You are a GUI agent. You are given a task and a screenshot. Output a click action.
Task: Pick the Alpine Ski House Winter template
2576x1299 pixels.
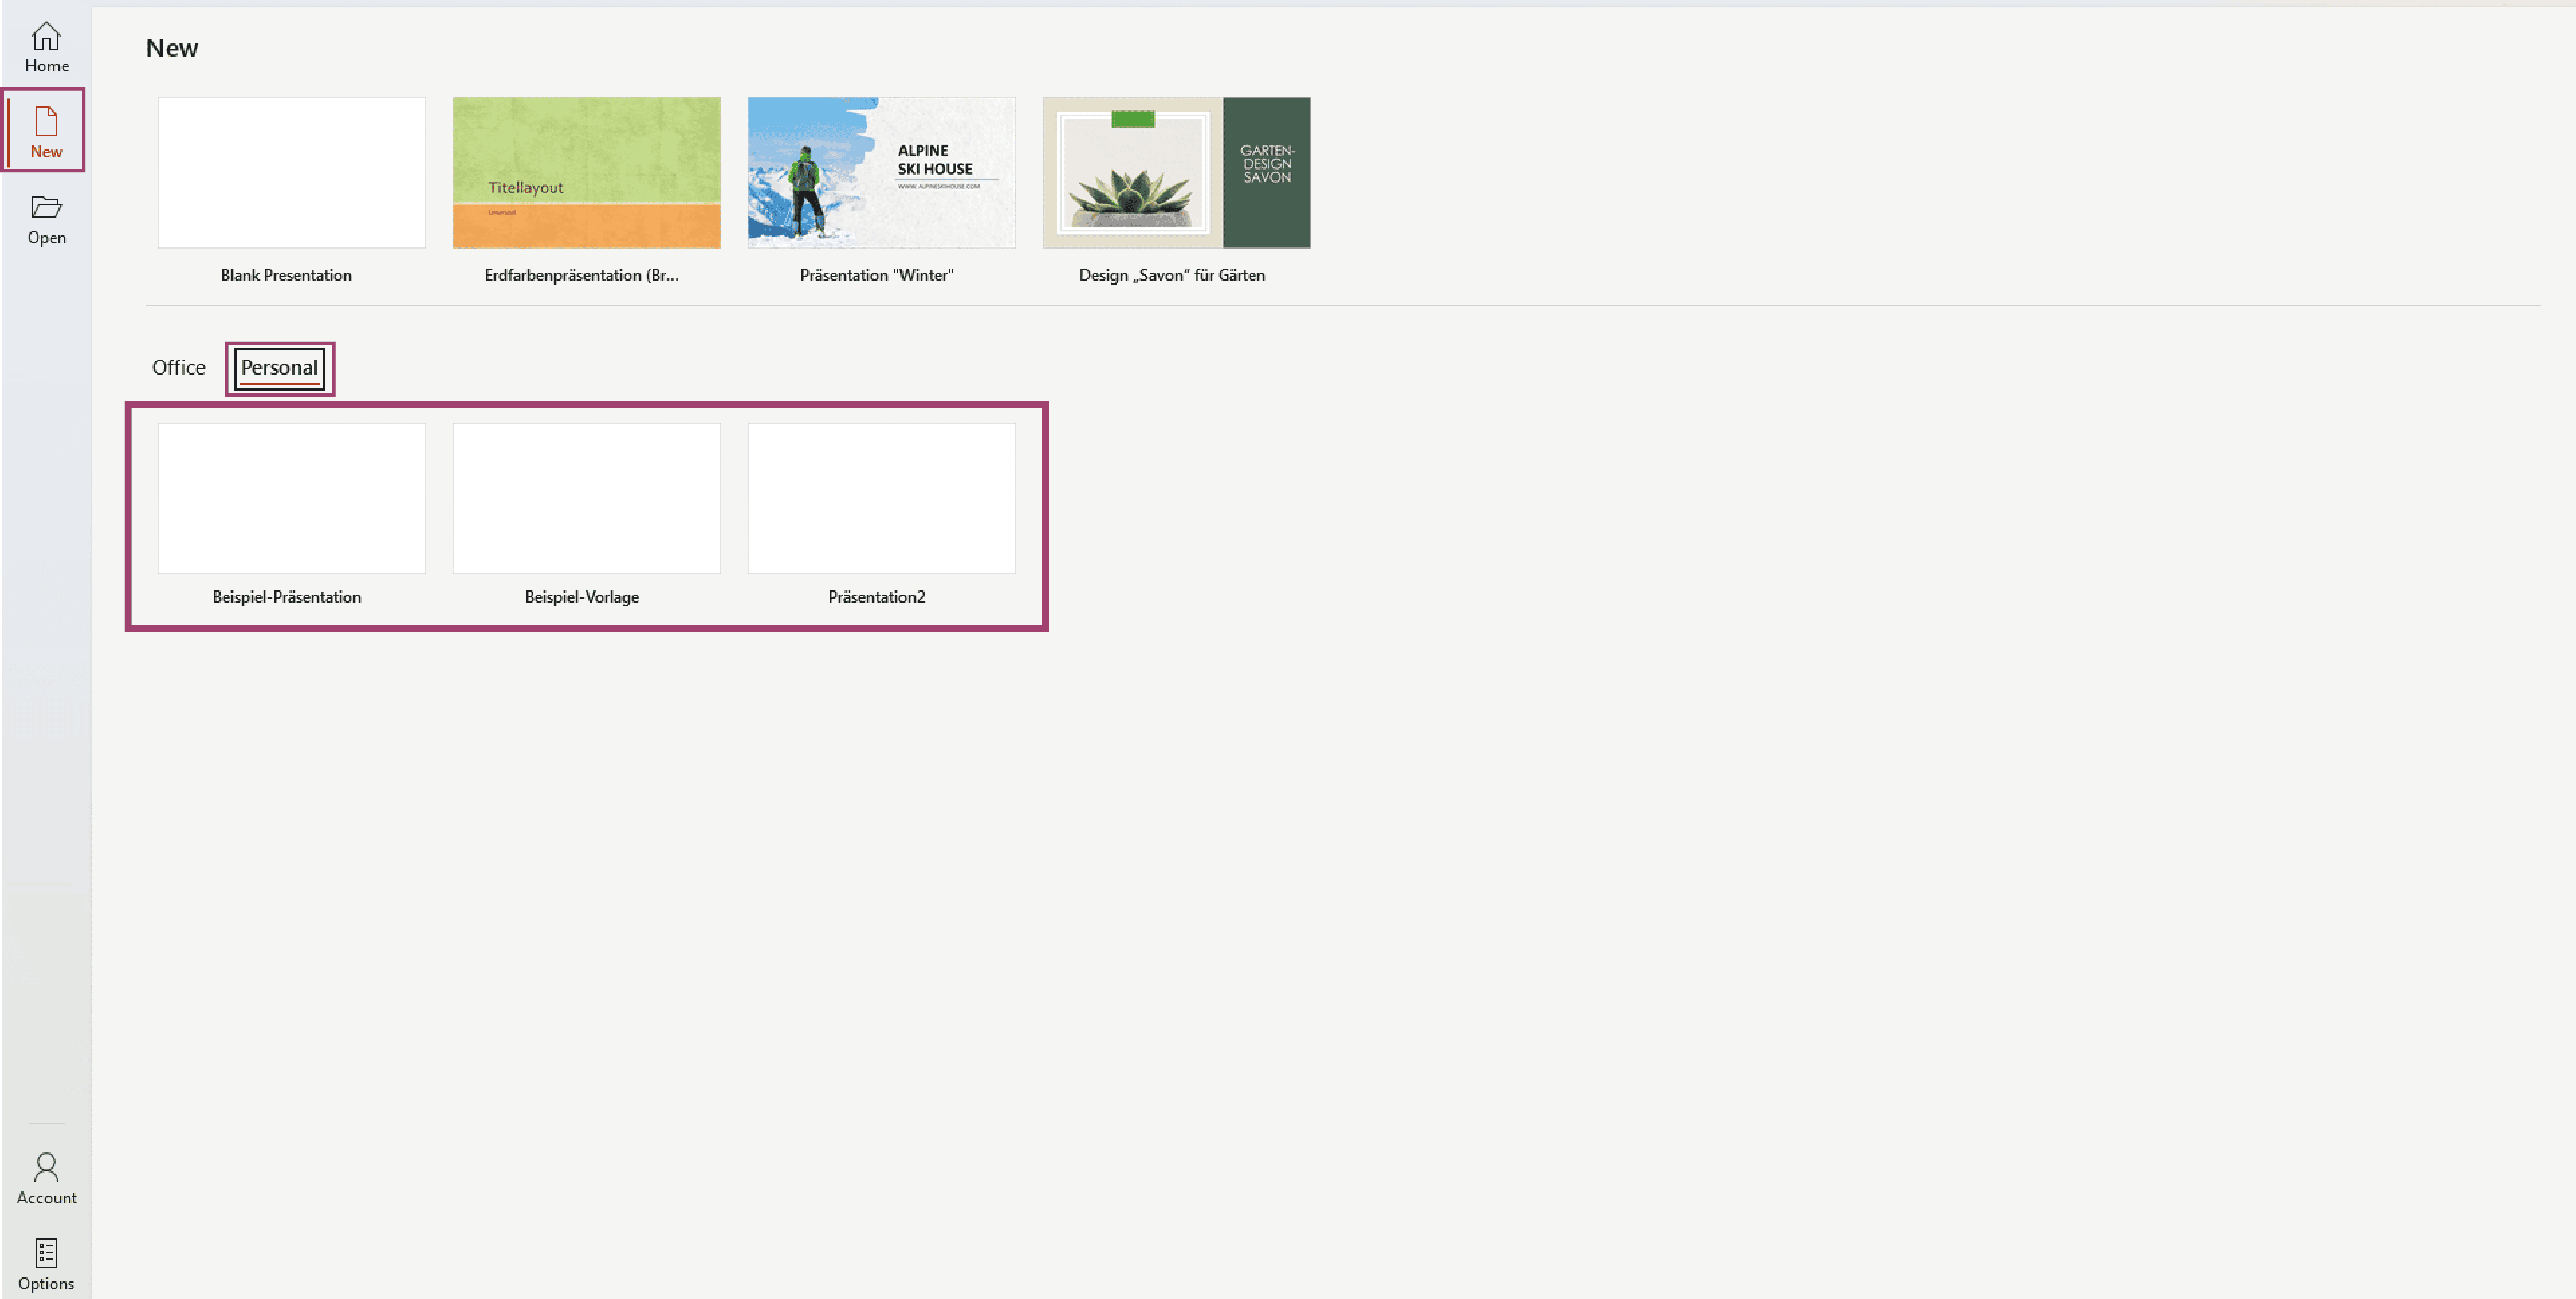tap(881, 172)
